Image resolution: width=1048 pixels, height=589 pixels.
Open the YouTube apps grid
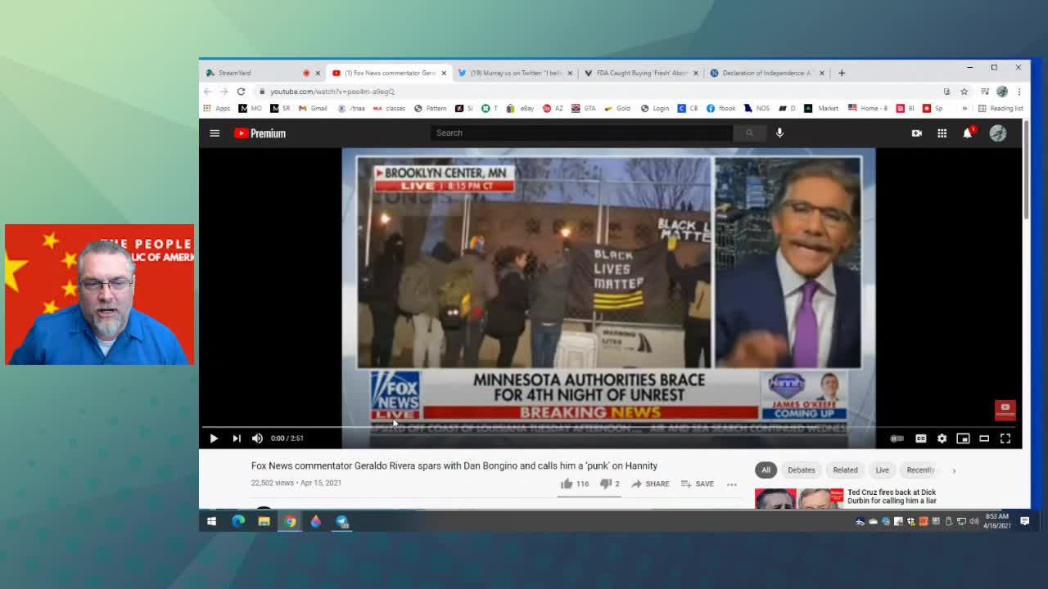point(942,133)
